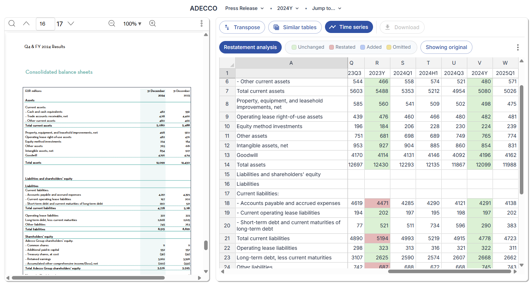Click the search magnifier icon in PDF viewer
The width and height of the screenshot is (532, 285).
[12, 23]
